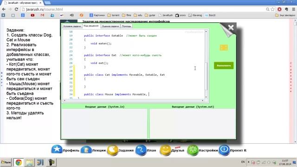297x167 pixels.
Task: Click the code editor down scroll arrow
Action: [x=206, y=97]
